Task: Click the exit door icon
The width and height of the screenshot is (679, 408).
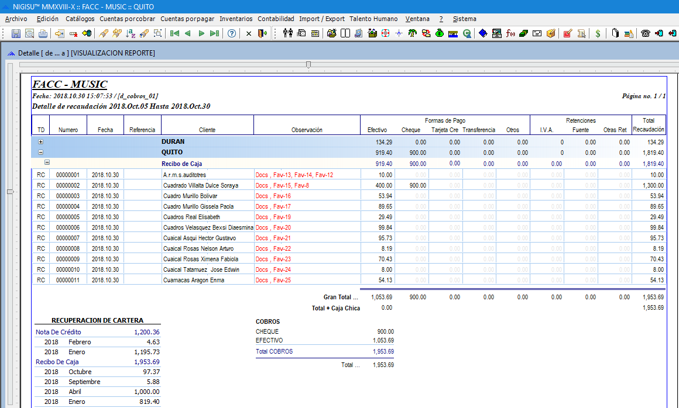Action: click(x=262, y=33)
